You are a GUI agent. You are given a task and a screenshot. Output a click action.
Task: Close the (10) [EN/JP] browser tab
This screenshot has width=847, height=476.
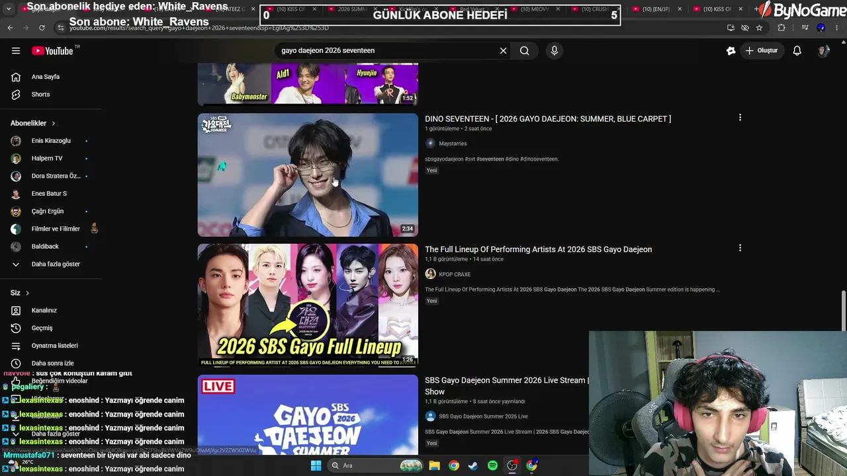click(679, 9)
